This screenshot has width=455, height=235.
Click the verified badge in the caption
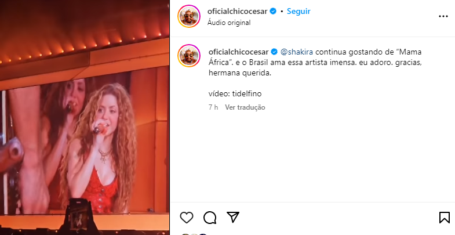click(274, 52)
